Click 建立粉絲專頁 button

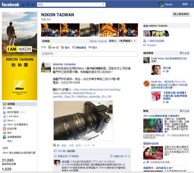pos(181,14)
